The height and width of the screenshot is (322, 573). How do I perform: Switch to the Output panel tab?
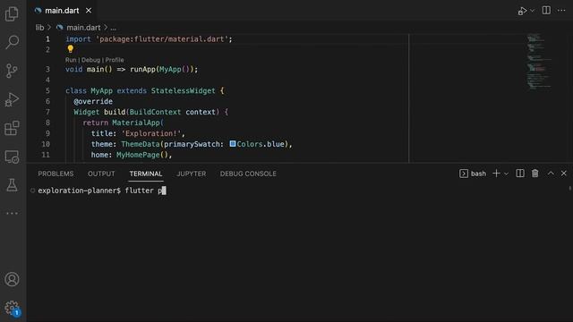[x=101, y=174]
